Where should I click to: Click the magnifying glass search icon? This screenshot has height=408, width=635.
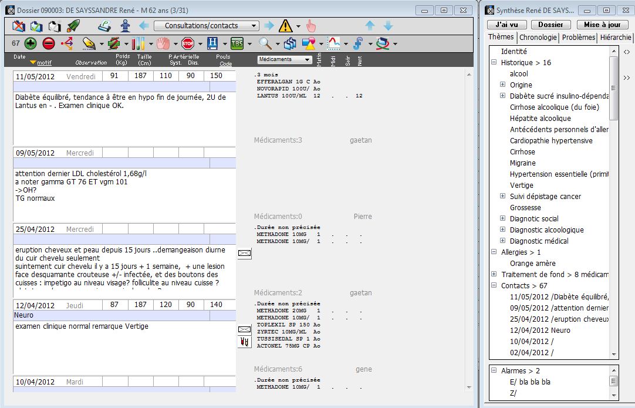pyautogui.click(x=265, y=43)
